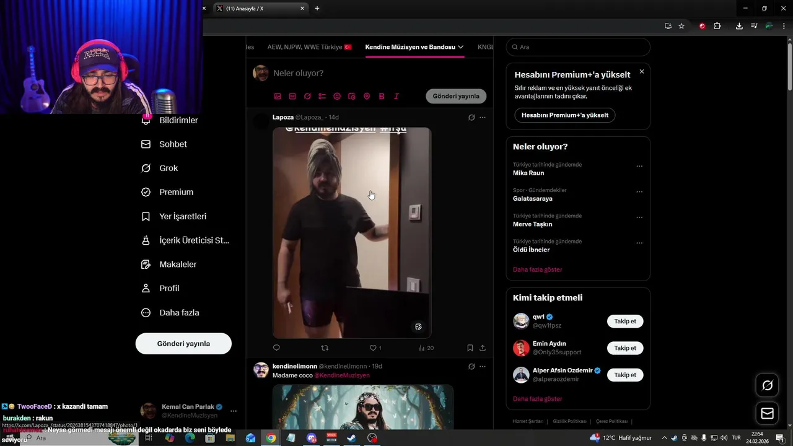
Task: Toggle bold formatting in composer
Action: click(x=382, y=97)
